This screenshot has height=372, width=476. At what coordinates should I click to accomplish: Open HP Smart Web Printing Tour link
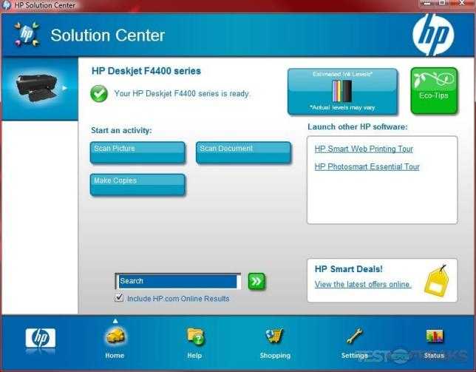pos(364,149)
